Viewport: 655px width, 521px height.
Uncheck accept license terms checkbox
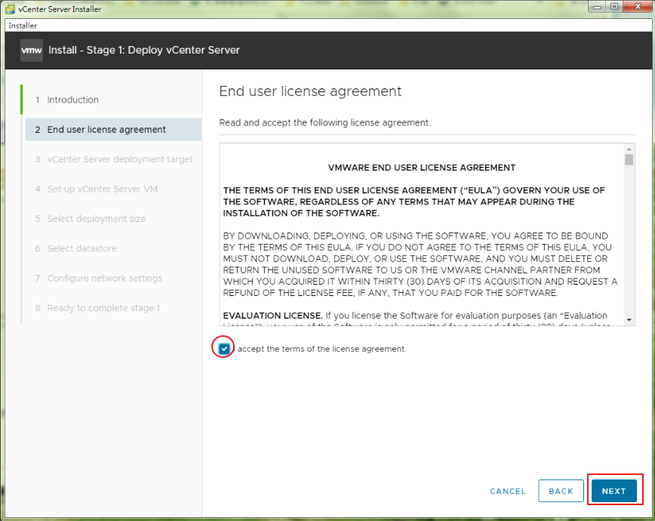224,348
